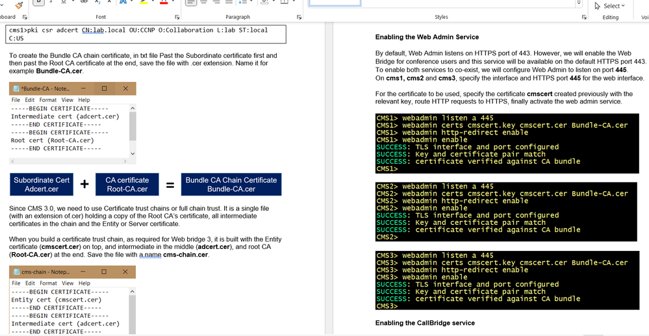Expand the Styles gallery More button
The height and width of the screenshot is (336, 649).
click(x=579, y=4)
